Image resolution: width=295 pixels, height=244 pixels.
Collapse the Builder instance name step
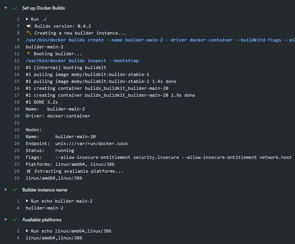click(6, 190)
